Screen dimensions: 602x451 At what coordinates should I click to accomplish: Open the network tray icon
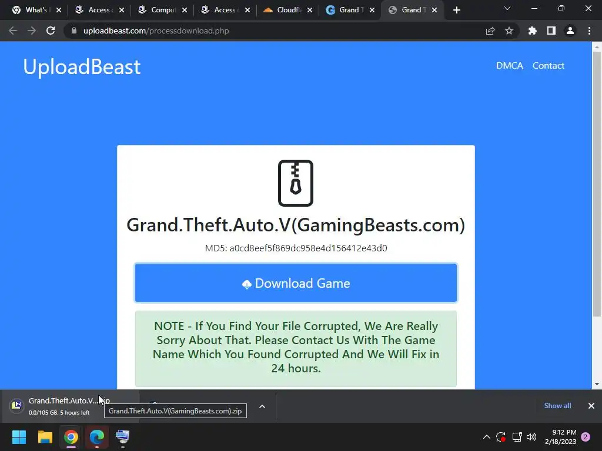coord(517,437)
